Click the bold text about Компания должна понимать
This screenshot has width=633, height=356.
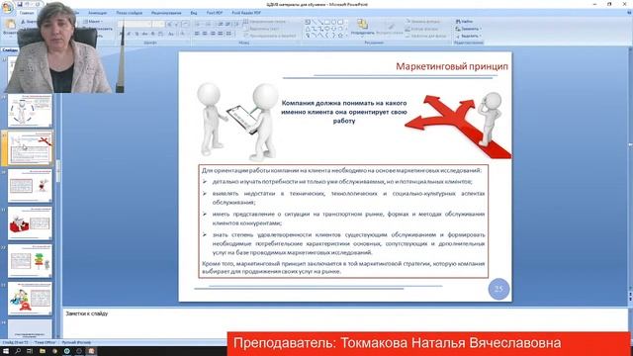pos(344,112)
